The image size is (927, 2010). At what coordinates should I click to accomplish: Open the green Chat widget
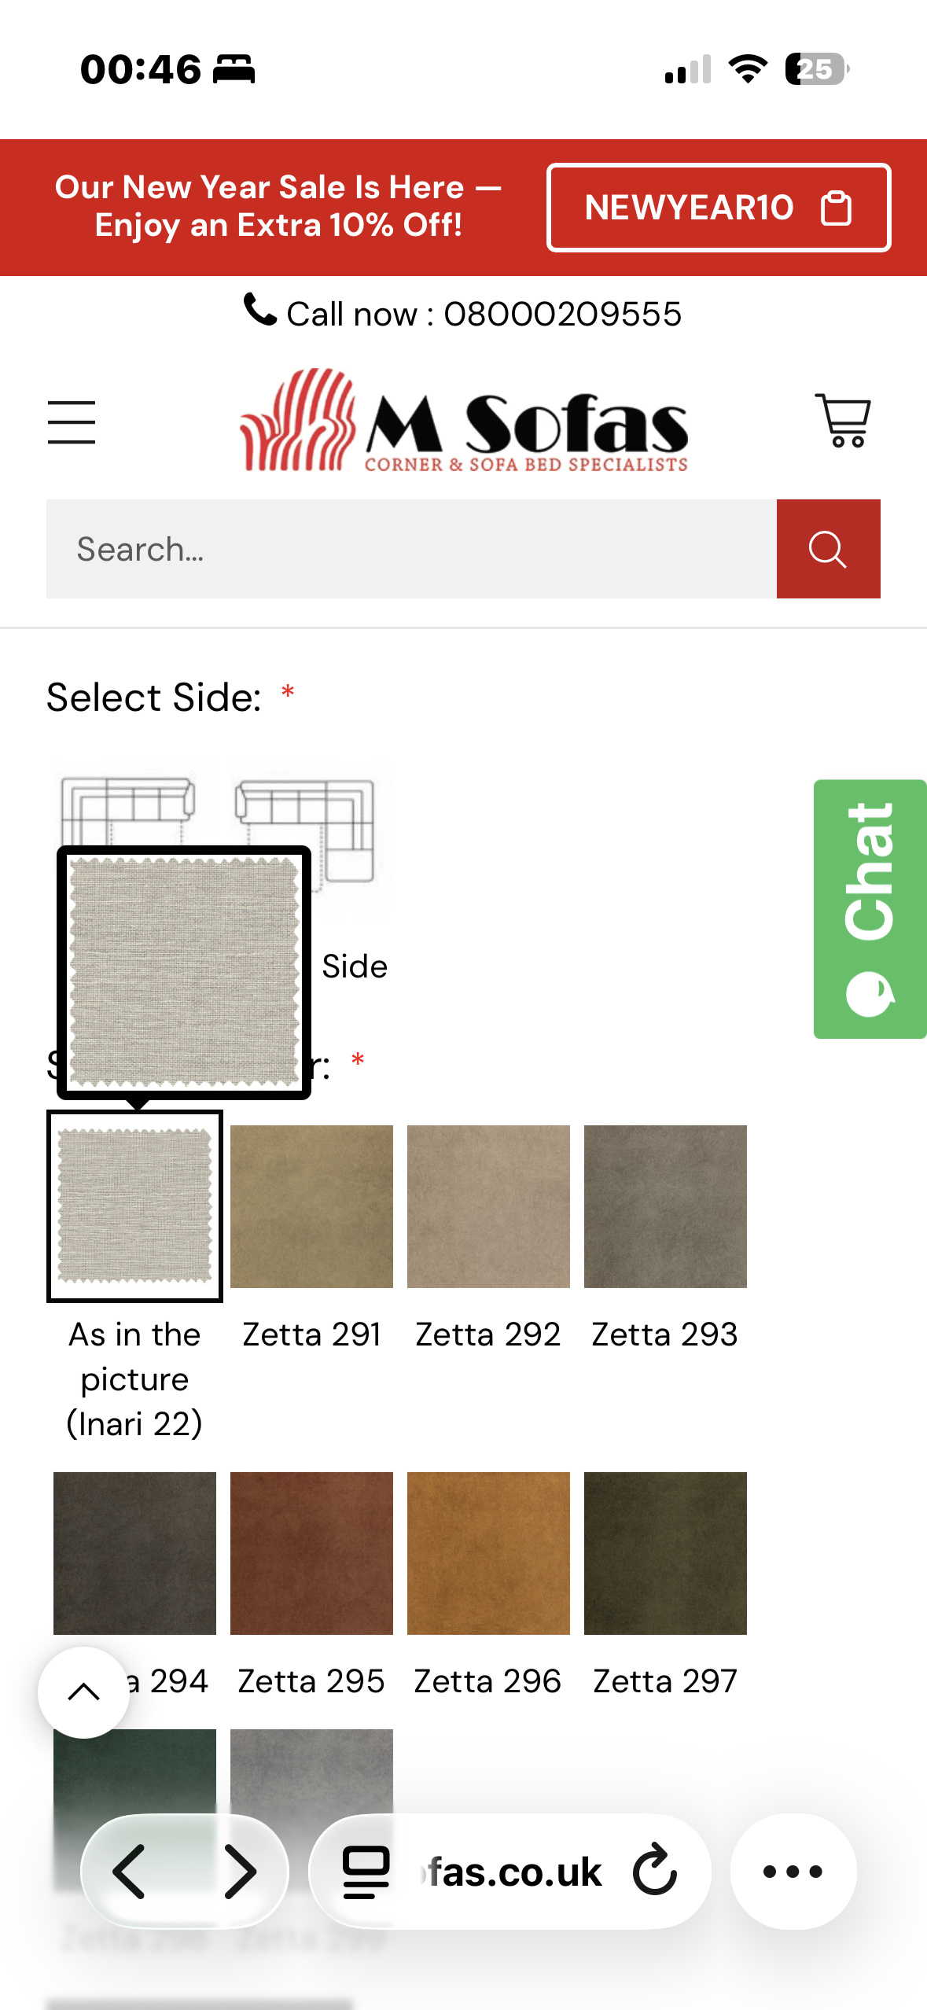tap(870, 909)
